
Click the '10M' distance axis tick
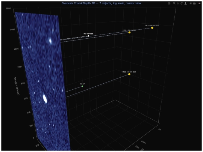pyautogui.click(x=137, y=147)
